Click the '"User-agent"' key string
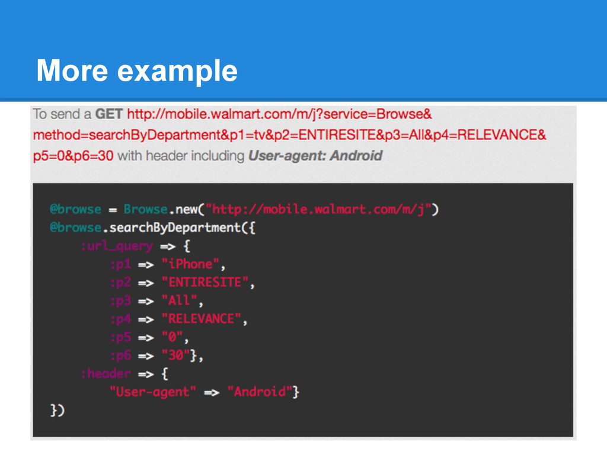The image size is (607, 455). (x=153, y=392)
